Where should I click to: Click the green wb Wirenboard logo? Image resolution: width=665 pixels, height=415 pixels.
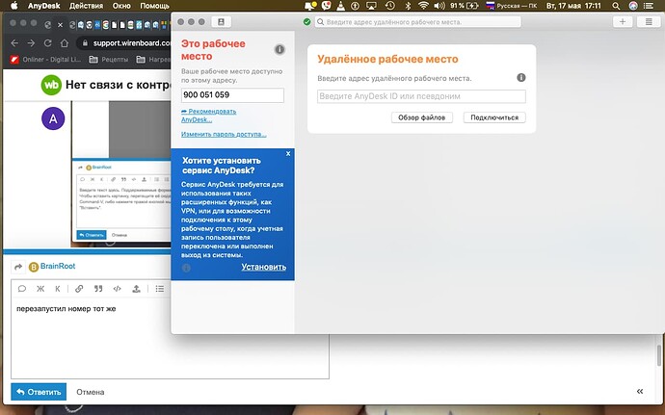(51, 85)
